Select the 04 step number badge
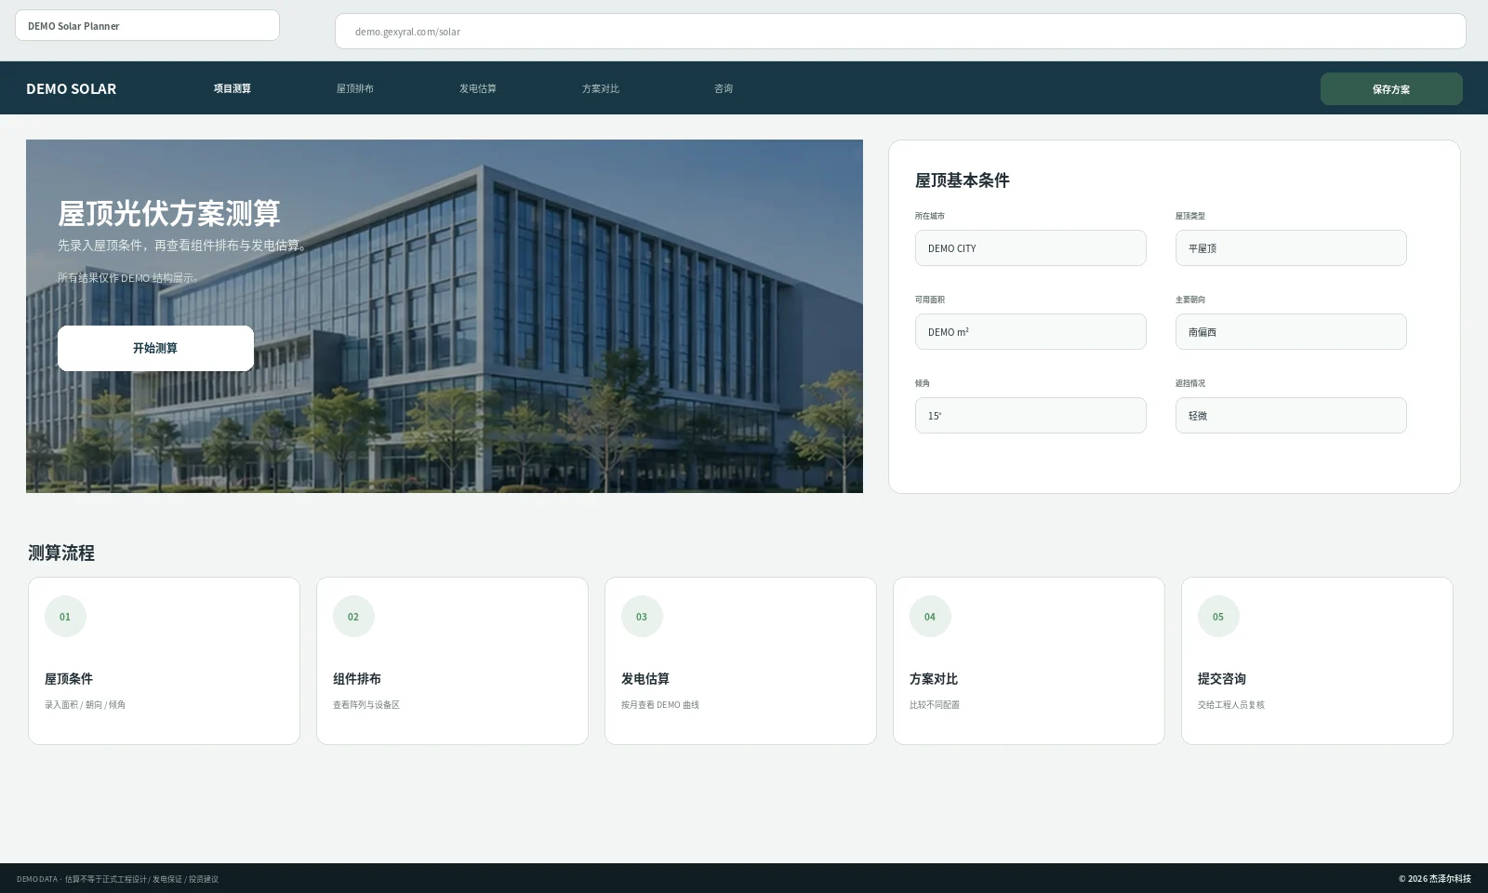Image resolution: width=1488 pixels, height=893 pixels. click(x=930, y=617)
